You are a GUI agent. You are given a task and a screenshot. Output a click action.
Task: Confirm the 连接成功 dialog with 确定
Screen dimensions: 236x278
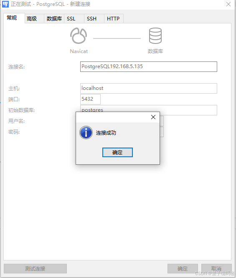(x=117, y=152)
